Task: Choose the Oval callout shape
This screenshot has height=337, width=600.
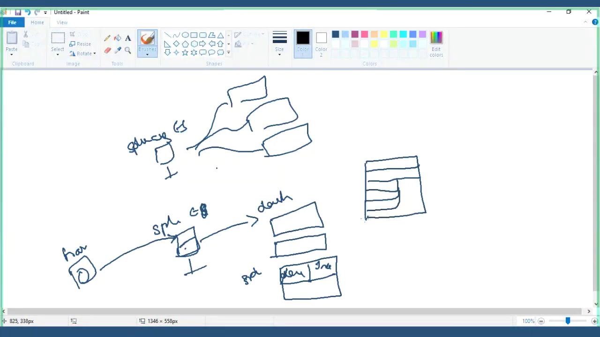Action: (x=211, y=52)
